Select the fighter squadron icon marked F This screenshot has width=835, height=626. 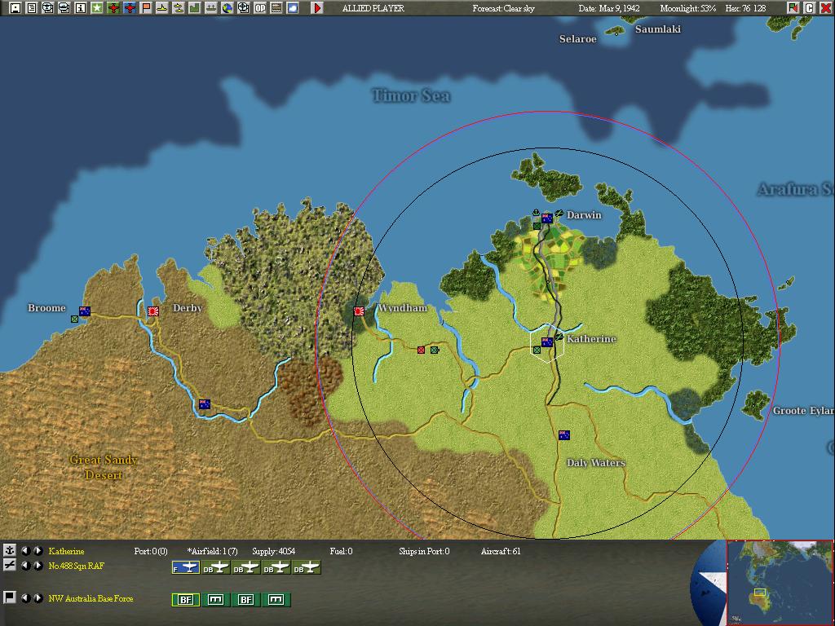click(186, 568)
